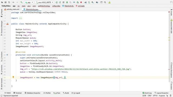Click the 4 spaces indent setting
Image resolution: width=173 pixels, height=97 pixels.
pos(162,96)
